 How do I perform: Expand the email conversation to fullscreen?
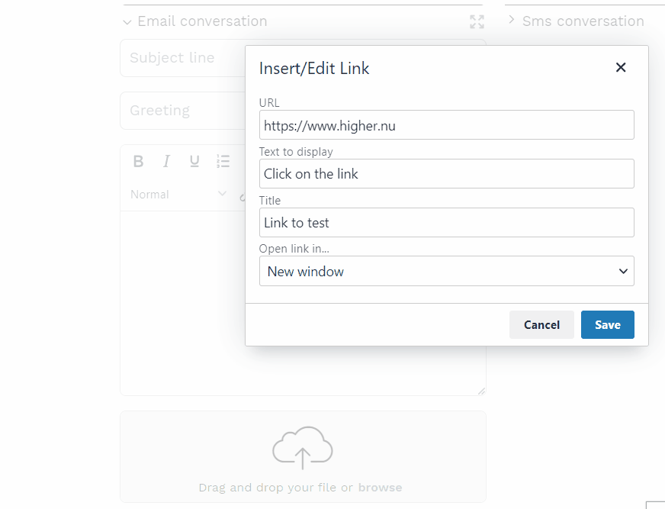coord(477,21)
